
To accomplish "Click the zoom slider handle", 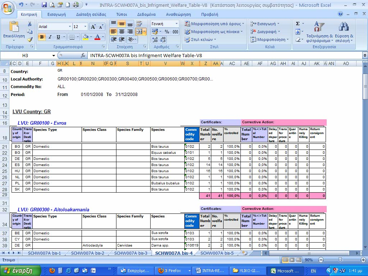I will click(x=340, y=259).
